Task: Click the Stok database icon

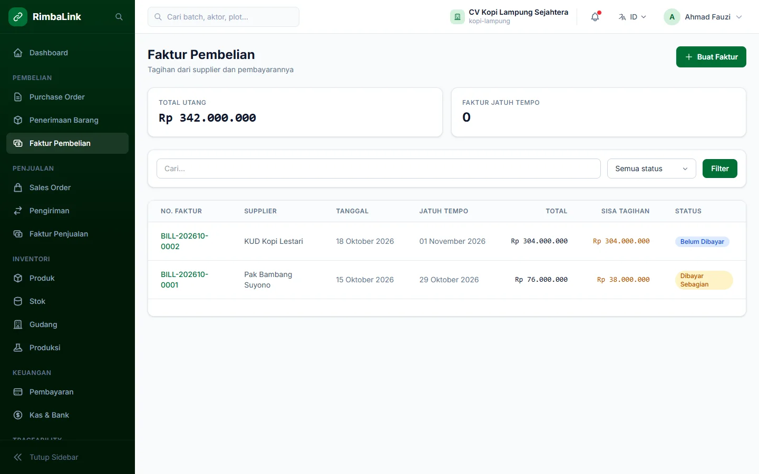Action: [x=18, y=301]
